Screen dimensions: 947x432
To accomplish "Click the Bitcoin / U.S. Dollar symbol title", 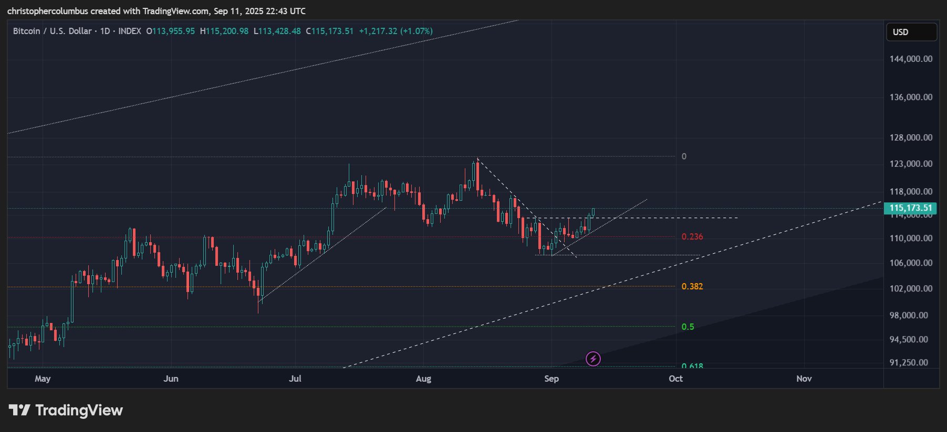I will click(x=52, y=31).
